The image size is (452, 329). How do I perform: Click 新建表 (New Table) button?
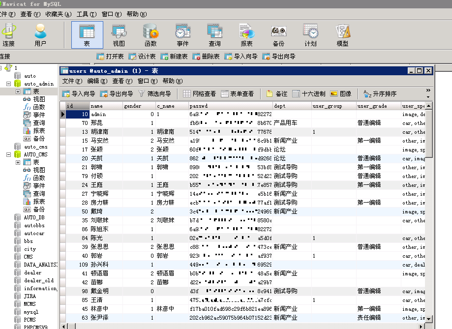click(174, 57)
